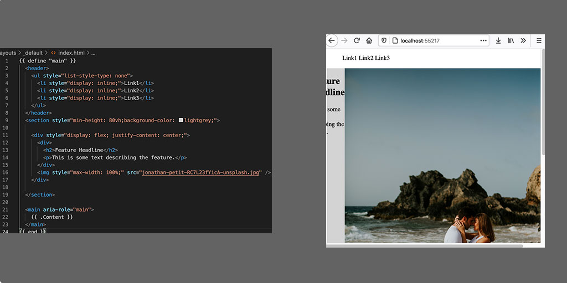This screenshot has height=283, width=567.
Task: Open the page actions three-dots menu
Action: pyautogui.click(x=483, y=40)
